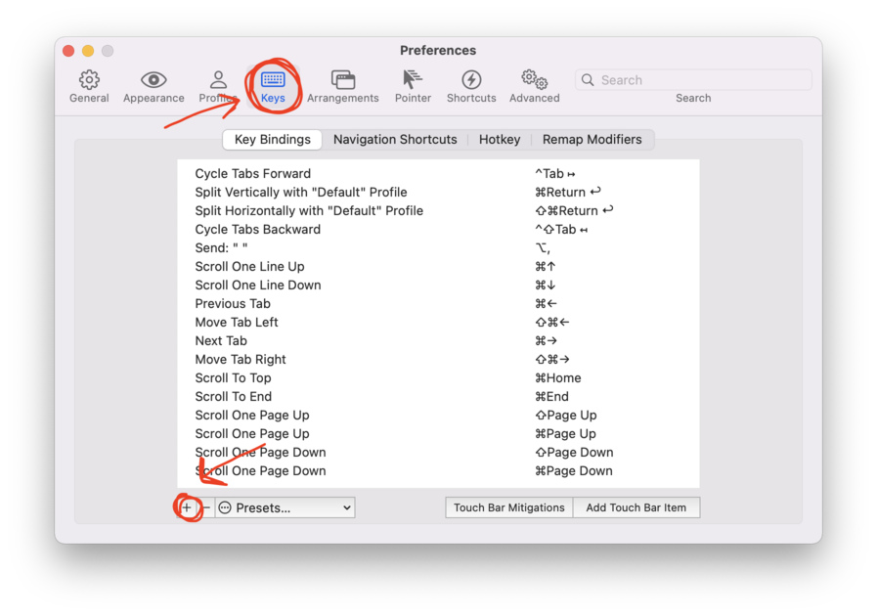Switch to the Remap Modifiers tab
This screenshot has width=877, height=616.
(x=592, y=139)
